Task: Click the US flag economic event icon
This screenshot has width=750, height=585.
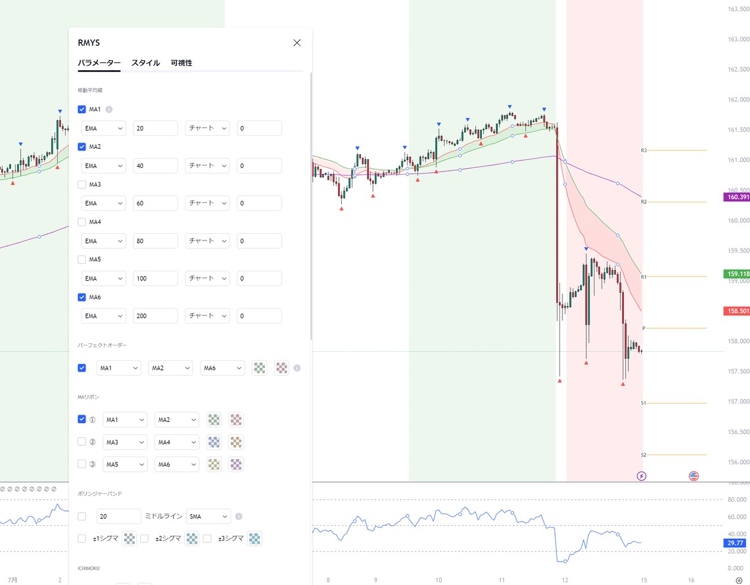Action: [693, 475]
